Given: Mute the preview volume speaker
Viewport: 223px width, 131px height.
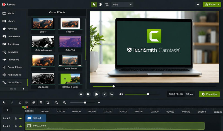Looking at the screenshot, I should click(121, 94).
